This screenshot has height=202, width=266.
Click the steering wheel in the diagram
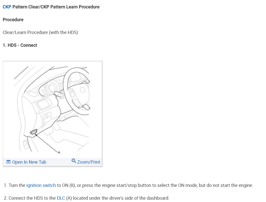(x=77, y=91)
